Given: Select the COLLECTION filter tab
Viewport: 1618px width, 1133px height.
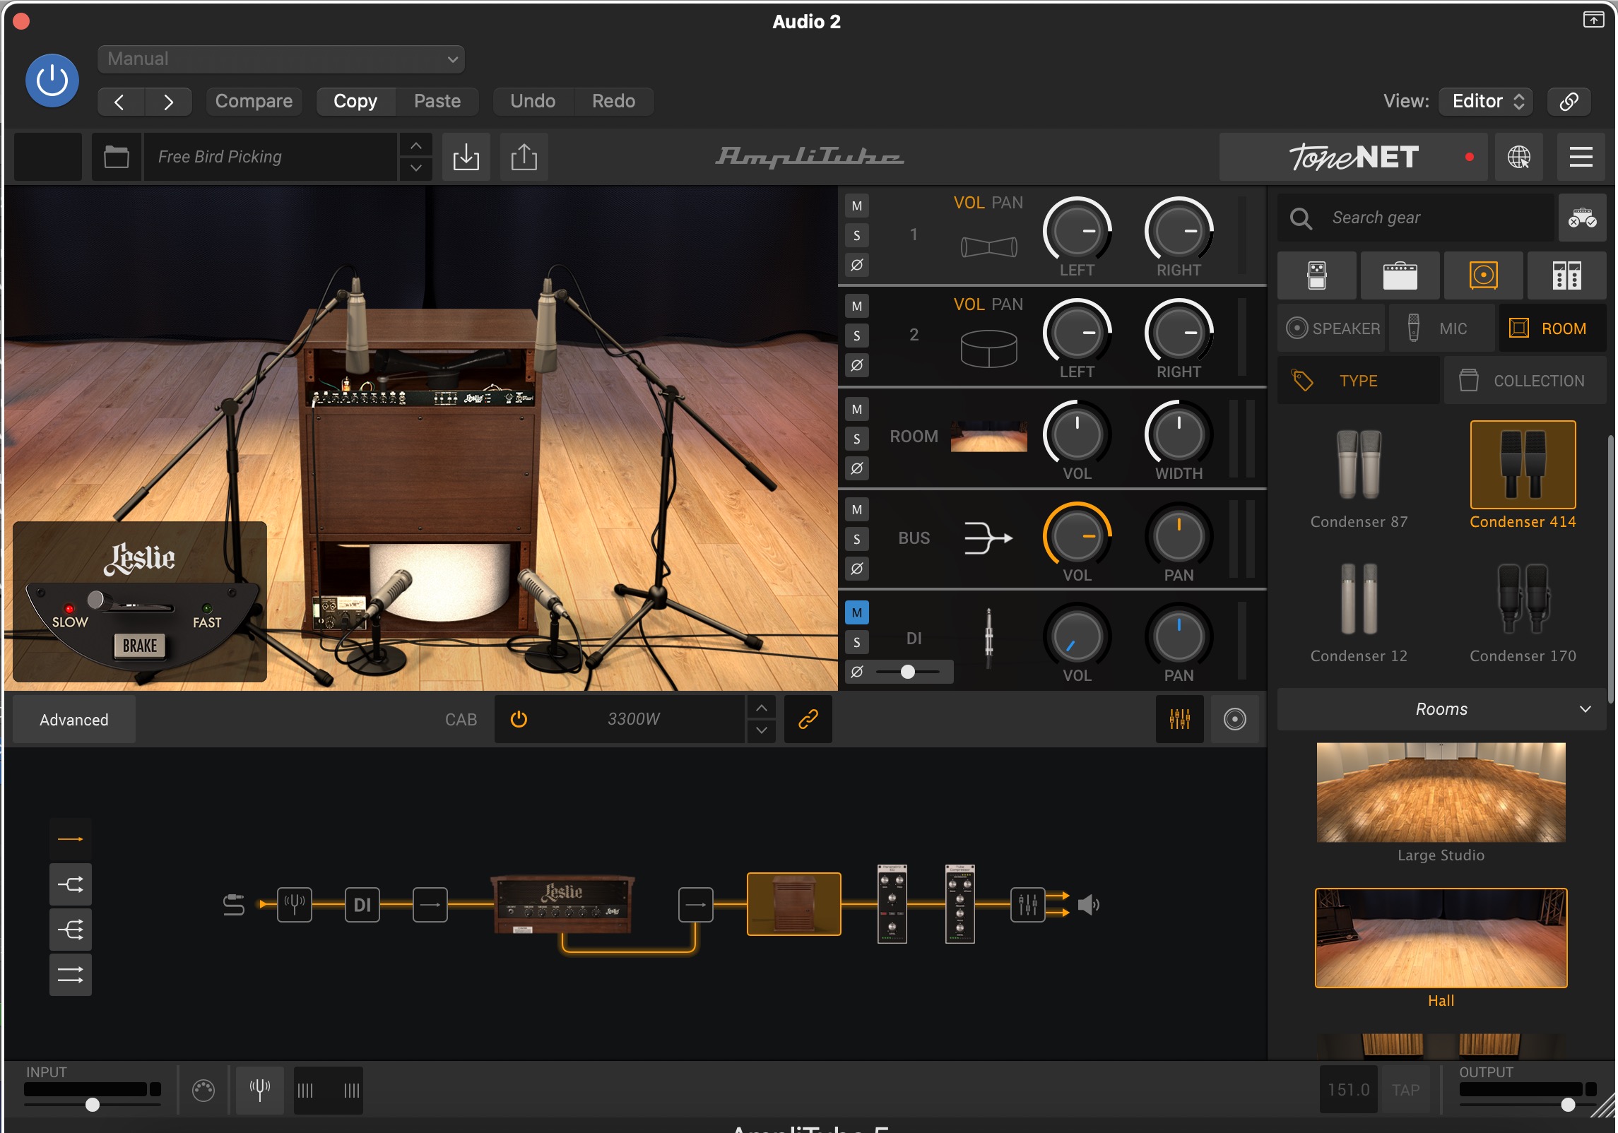Looking at the screenshot, I should (1525, 381).
